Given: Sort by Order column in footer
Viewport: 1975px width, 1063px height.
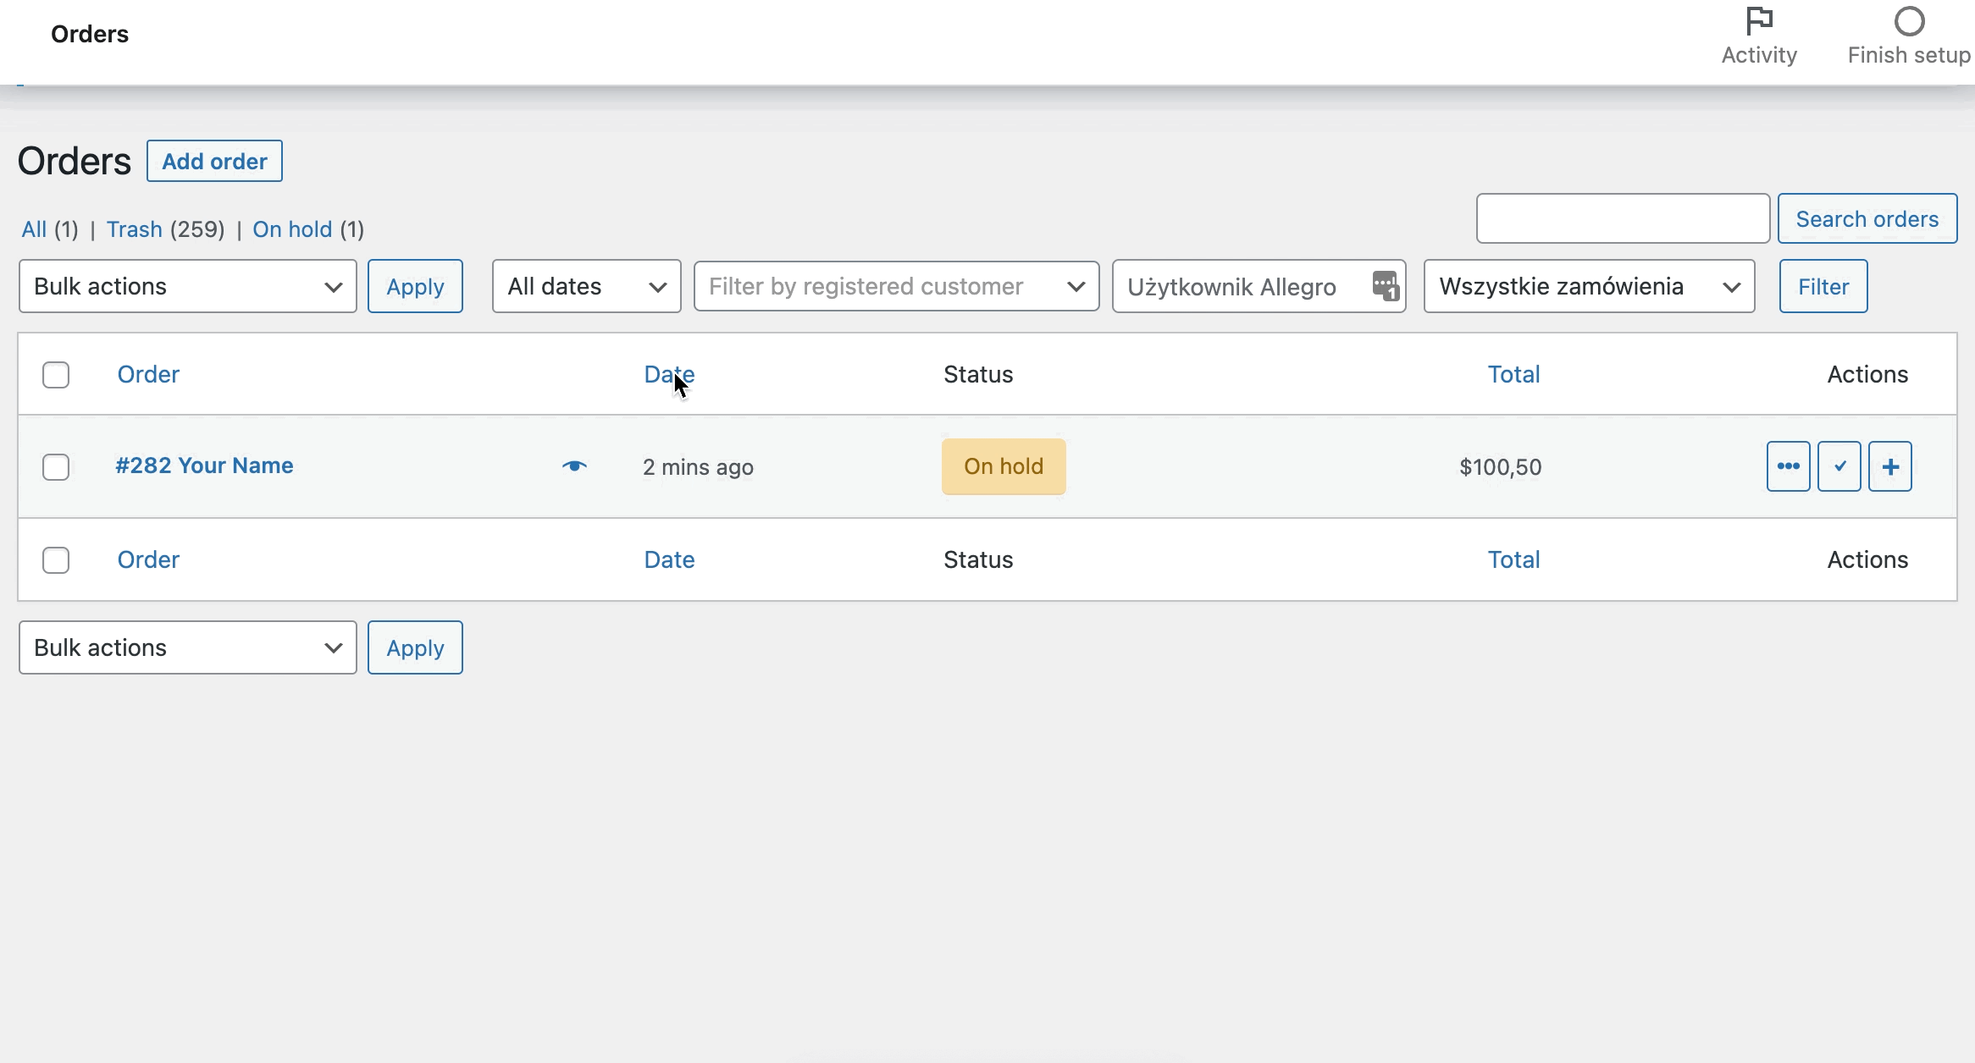Looking at the screenshot, I should pos(148,559).
